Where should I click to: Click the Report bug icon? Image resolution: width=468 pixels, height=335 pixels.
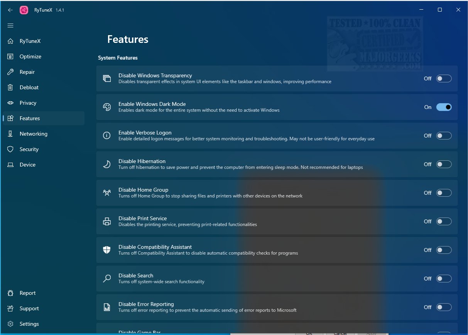(x=11, y=293)
